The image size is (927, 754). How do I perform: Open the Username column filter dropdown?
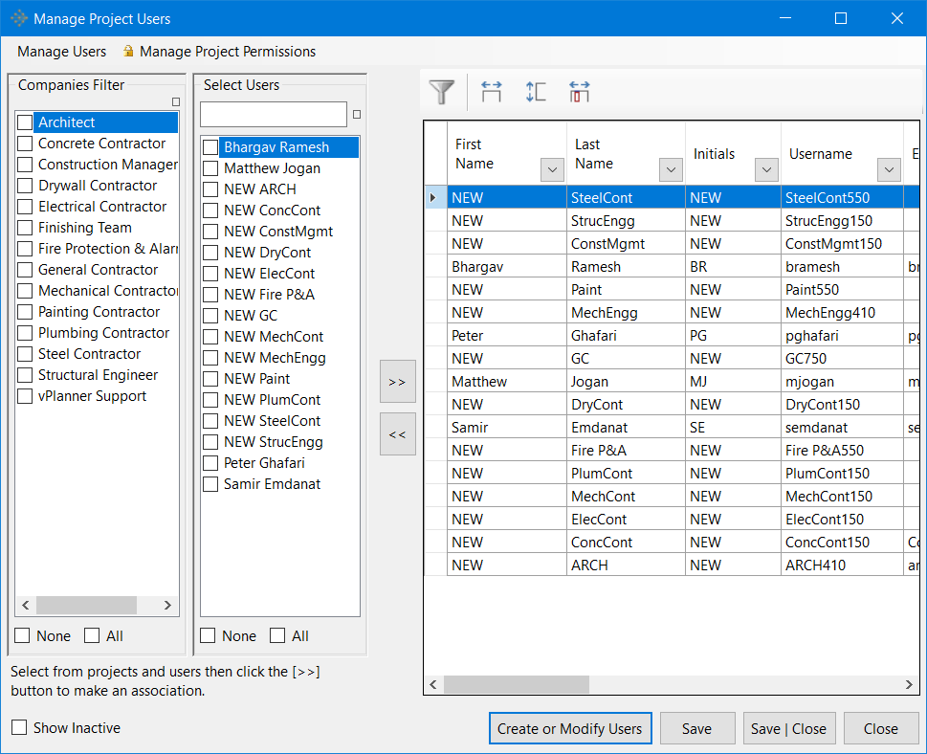pos(889,170)
